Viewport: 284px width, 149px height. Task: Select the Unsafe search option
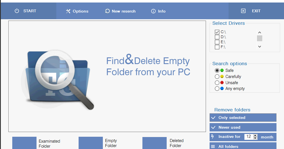[x=217, y=83]
